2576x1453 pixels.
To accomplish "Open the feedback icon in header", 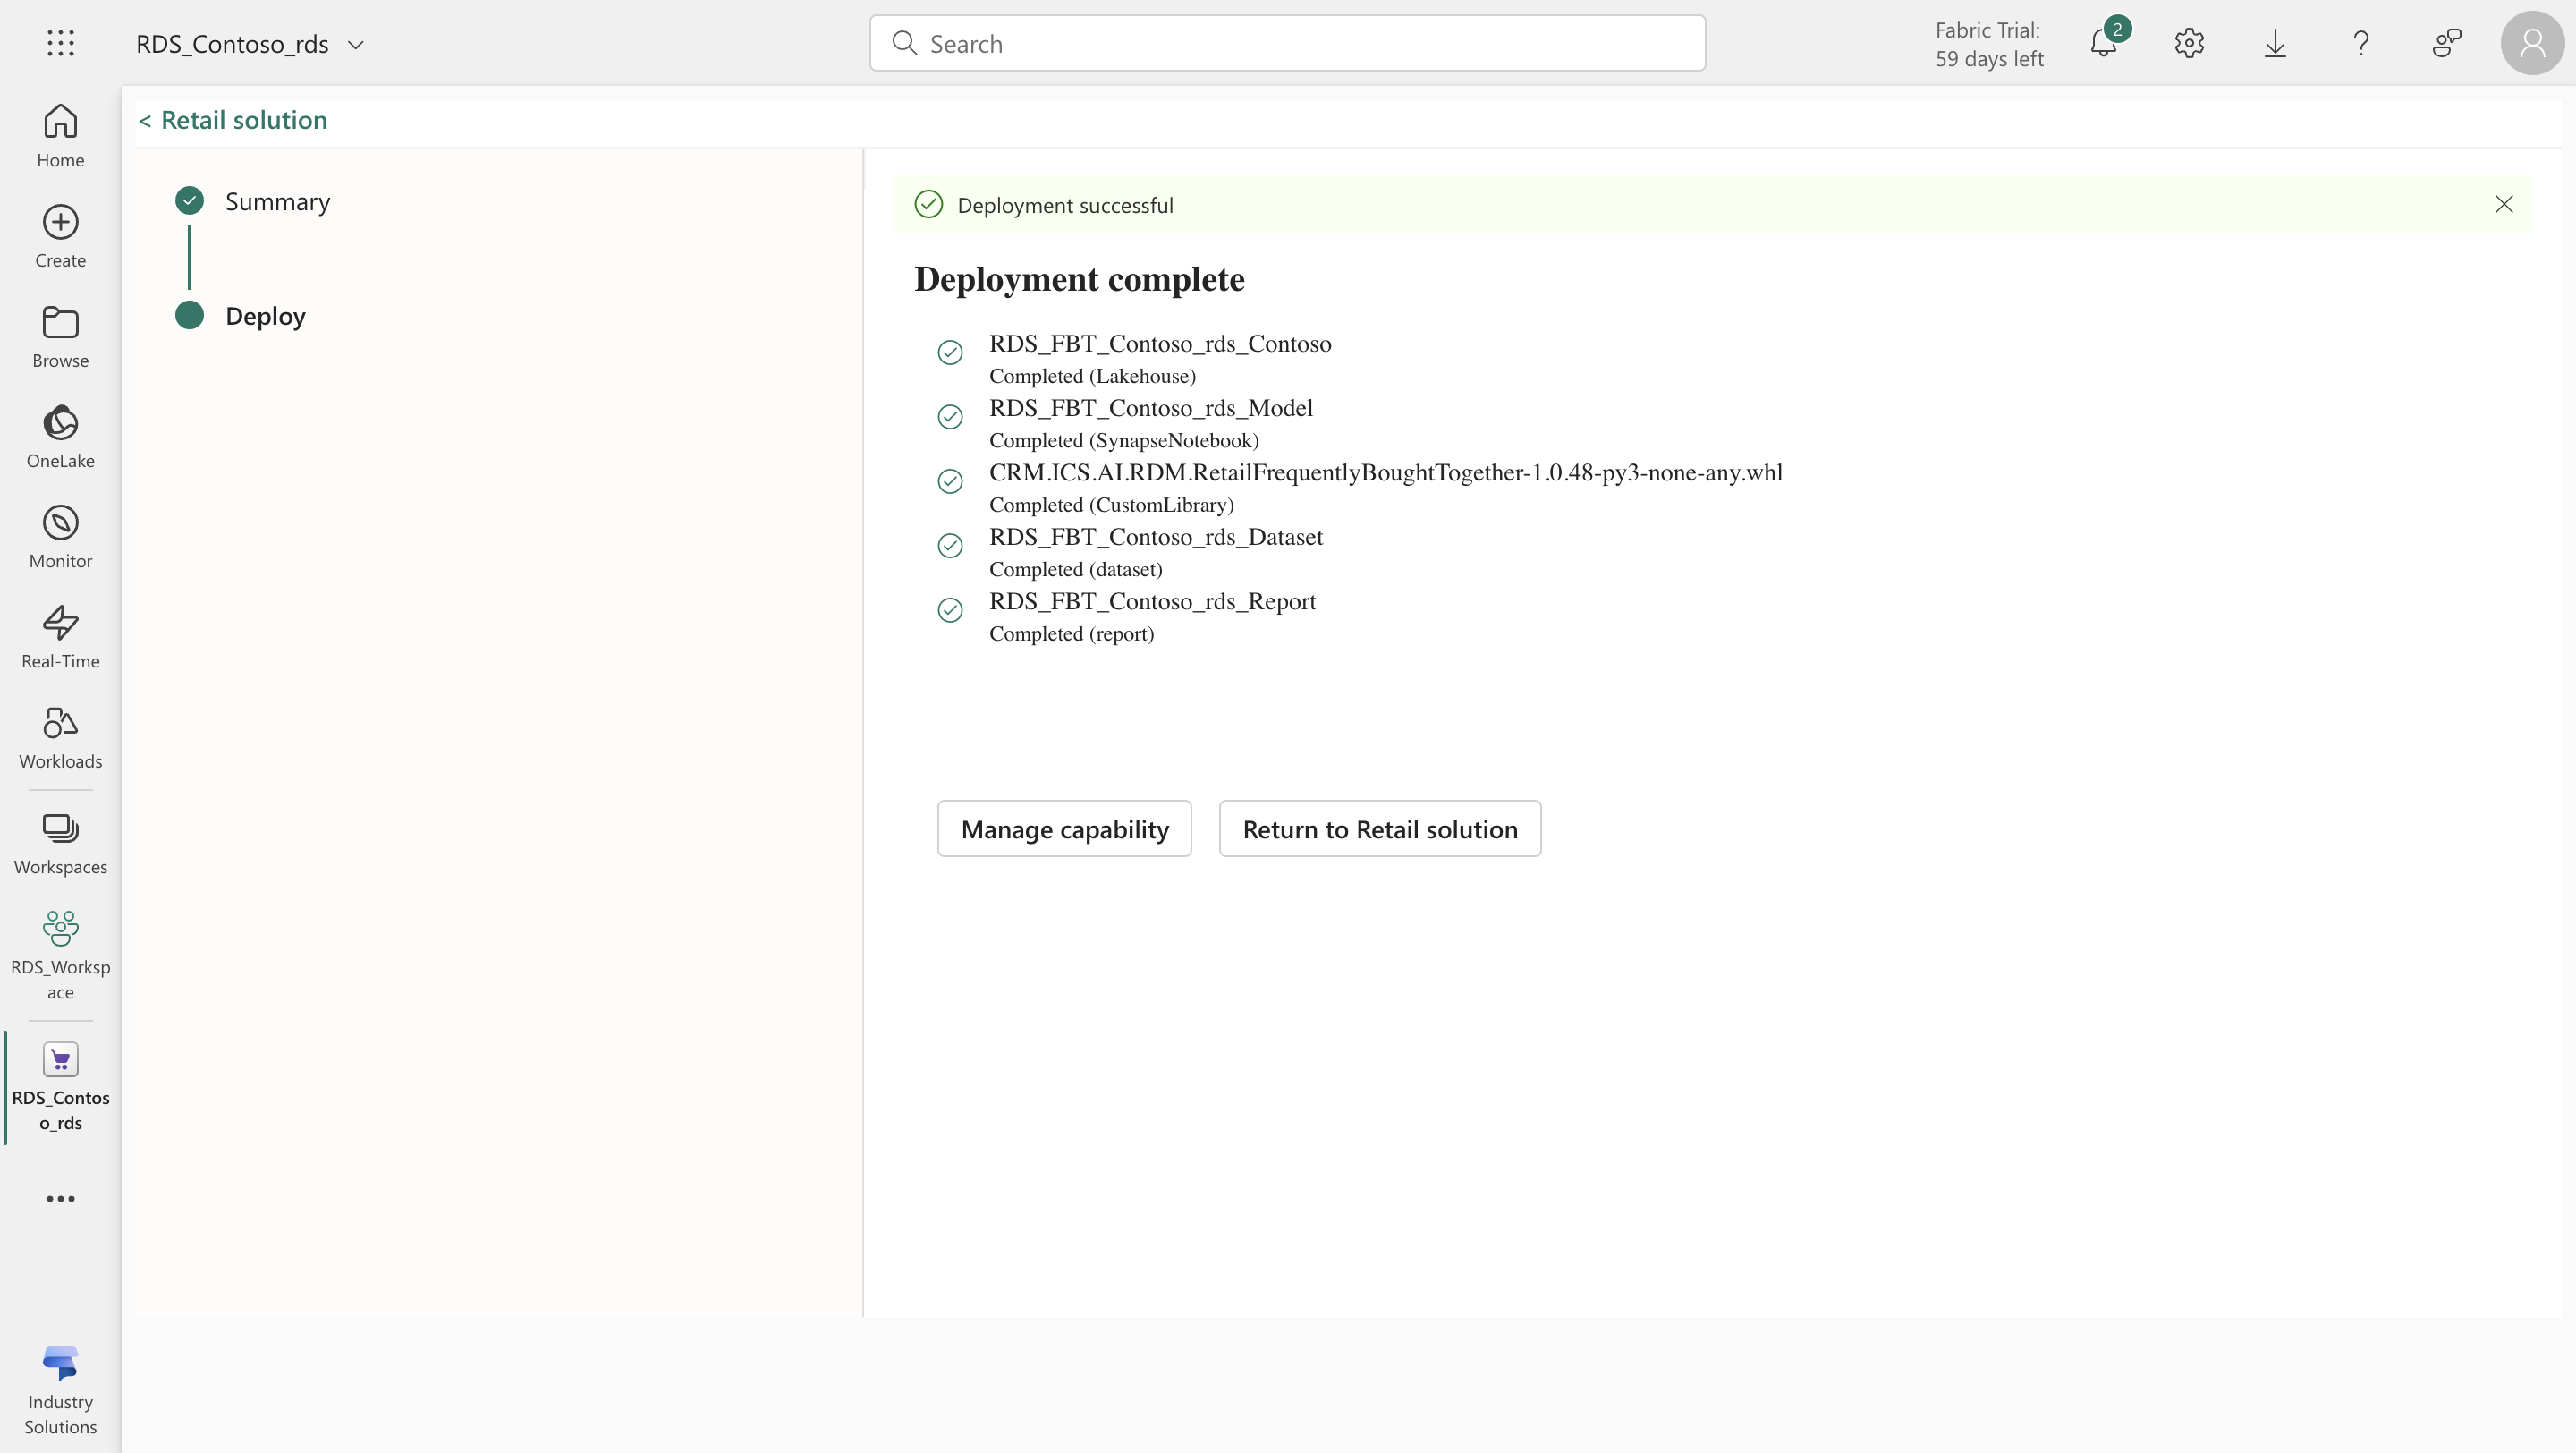I will (x=2447, y=43).
